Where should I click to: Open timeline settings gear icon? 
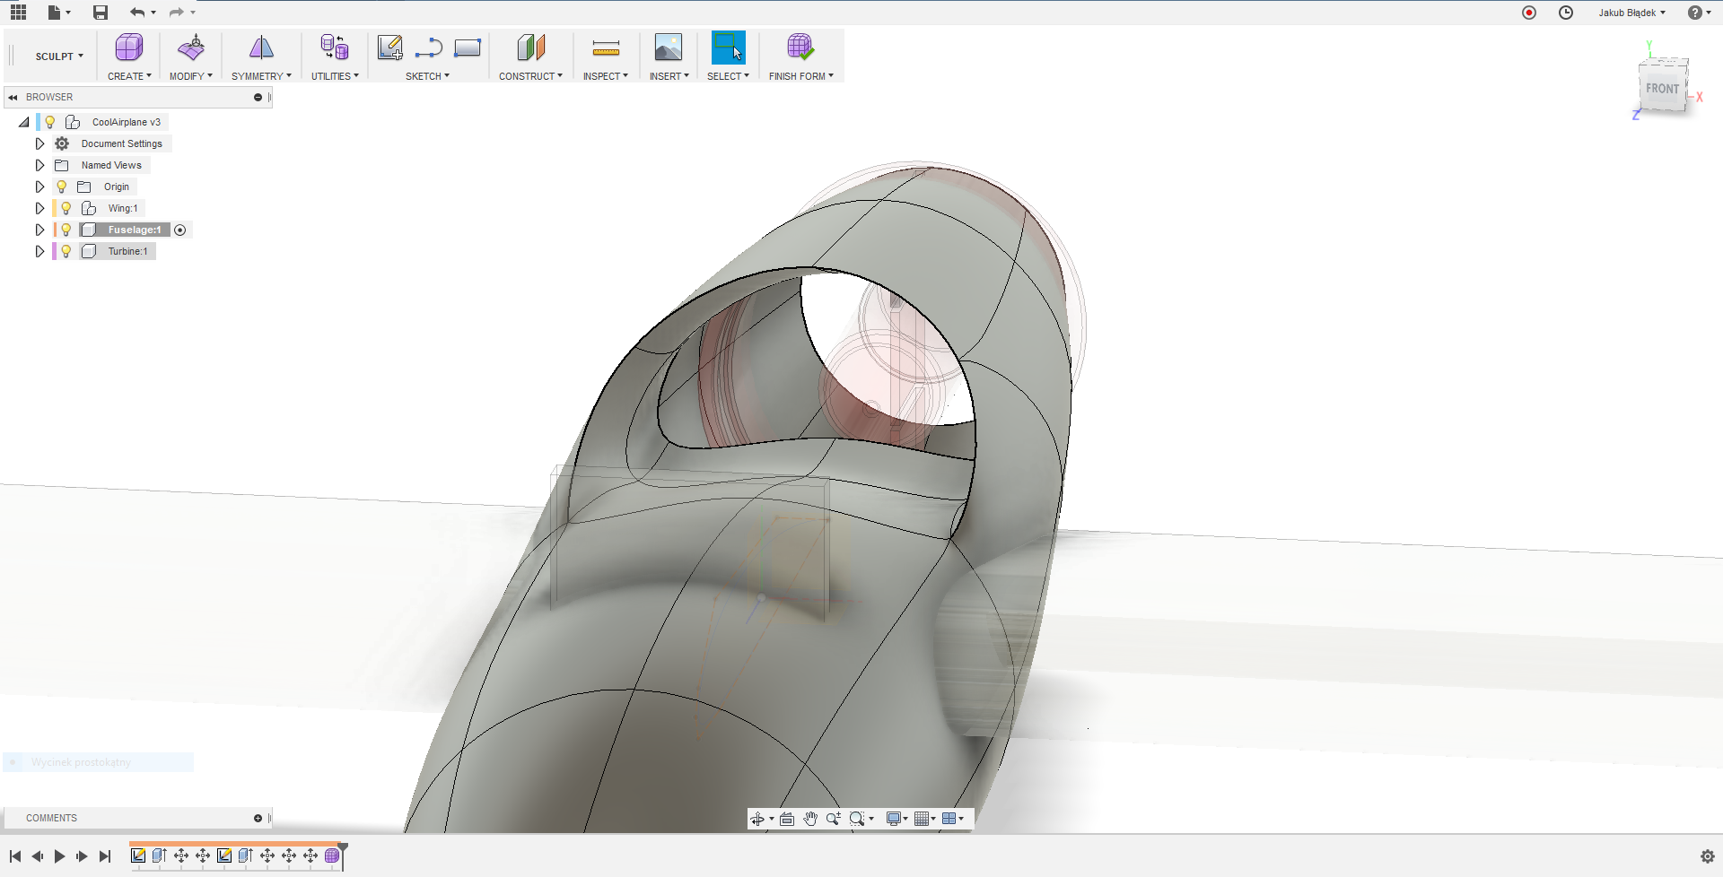[x=1707, y=856]
